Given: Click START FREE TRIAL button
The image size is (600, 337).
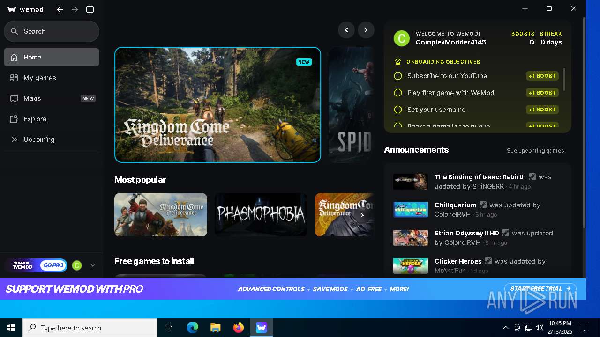Looking at the screenshot, I should coord(540,289).
